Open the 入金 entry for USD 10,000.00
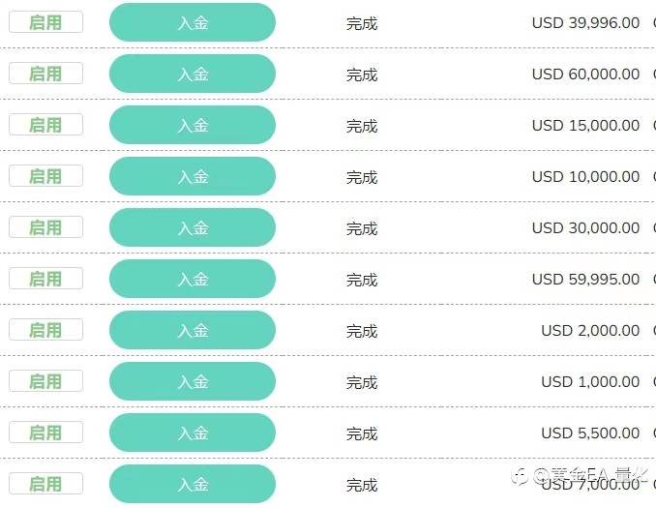 tap(193, 176)
